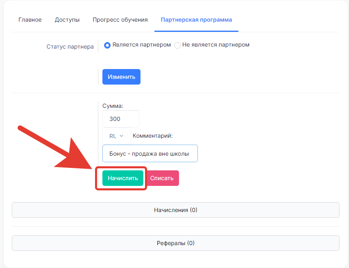Click the Комментарий: label
This screenshot has width=349, height=268.
[x=153, y=136]
